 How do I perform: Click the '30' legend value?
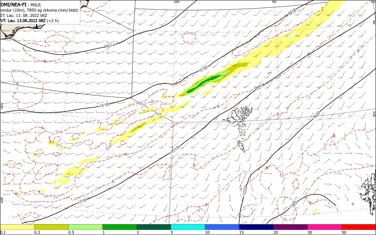click(310, 232)
